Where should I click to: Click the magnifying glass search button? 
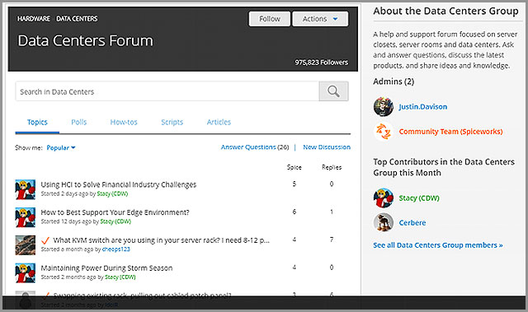pos(333,91)
